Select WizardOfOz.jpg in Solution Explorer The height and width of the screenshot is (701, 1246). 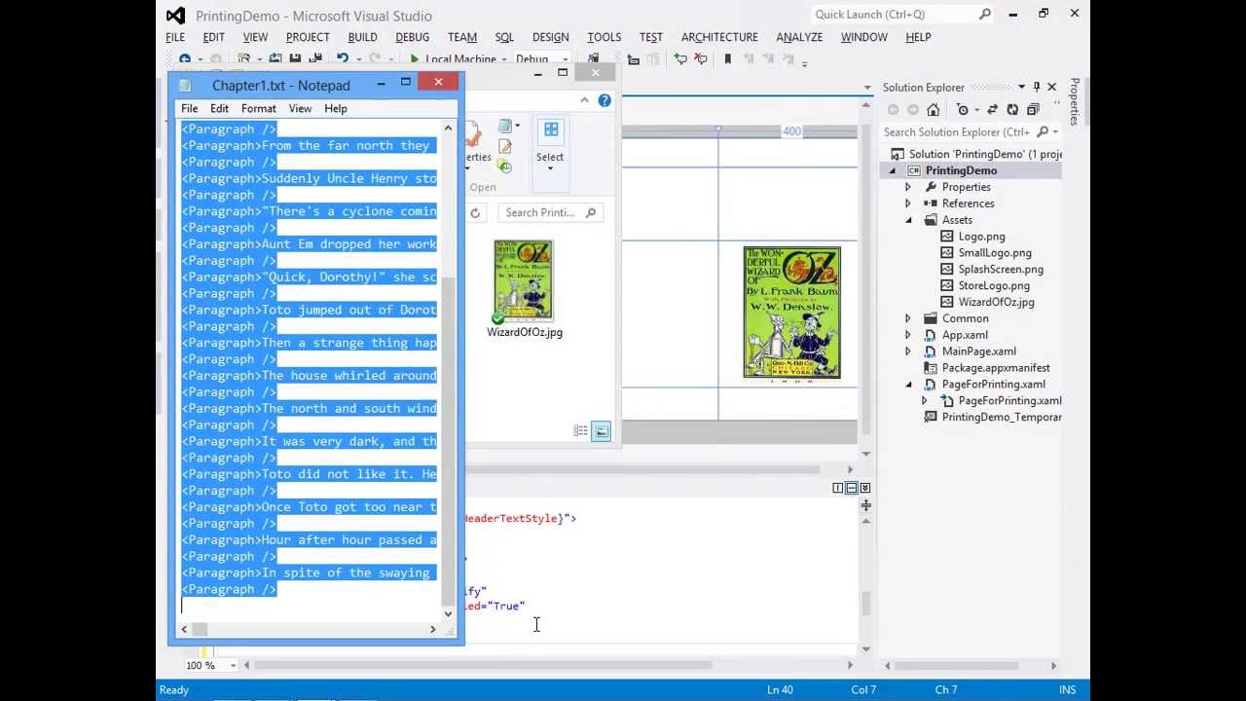click(996, 302)
